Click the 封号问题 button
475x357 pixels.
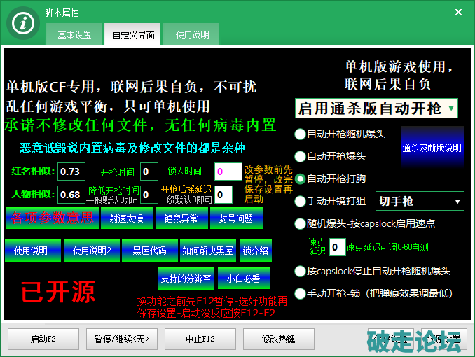point(236,218)
